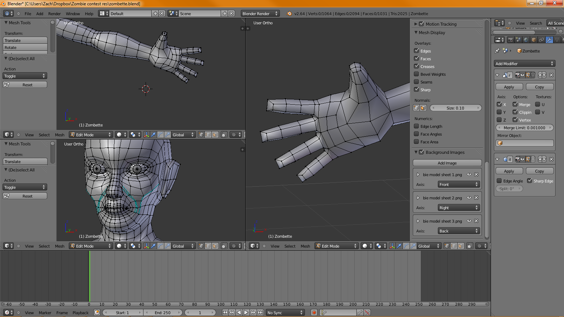The image size is (564, 317).
Task: Open the File menu
Action: click(28, 13)
